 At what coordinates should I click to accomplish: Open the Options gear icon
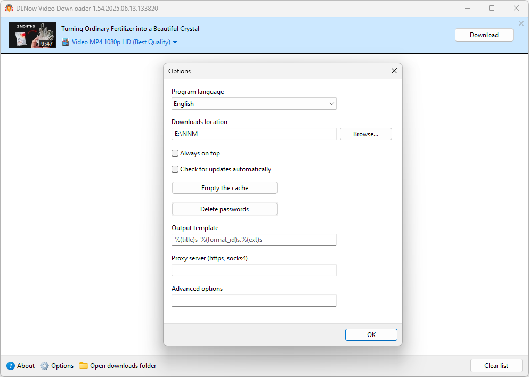[x=45, y=365]
